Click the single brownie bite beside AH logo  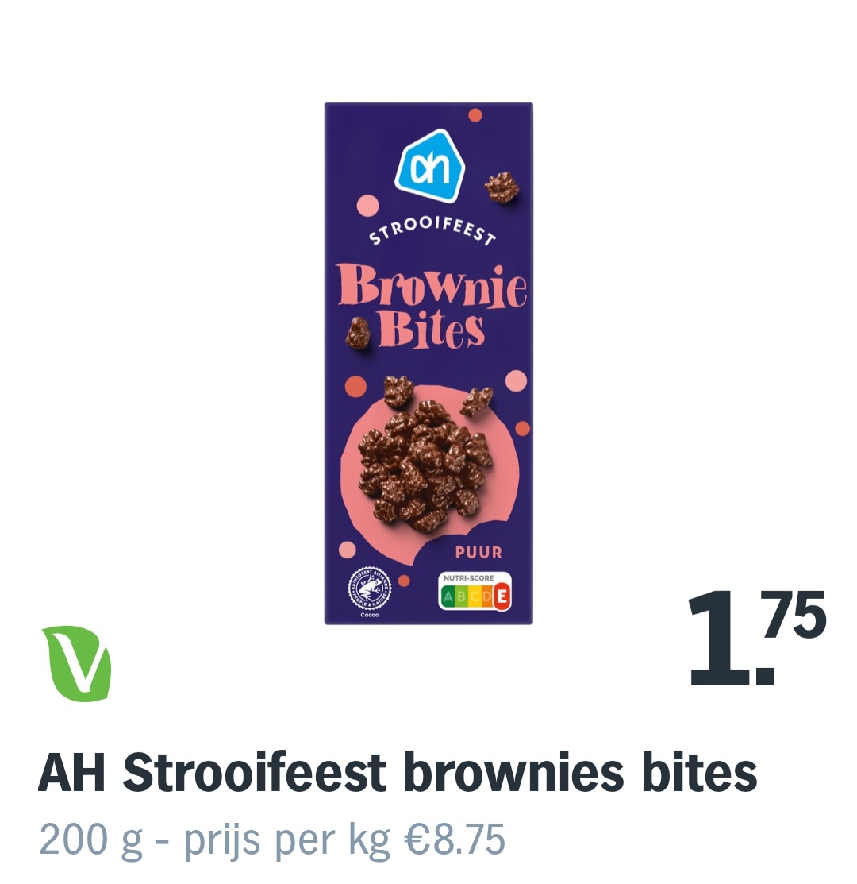click(502, 188)
